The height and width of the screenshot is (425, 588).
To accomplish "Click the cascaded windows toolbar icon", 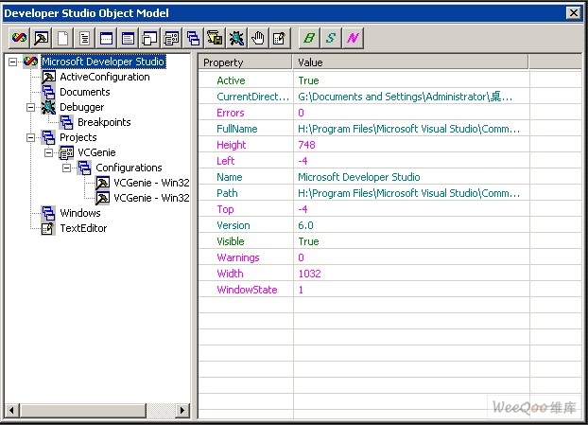I will (x=149, y=39).
